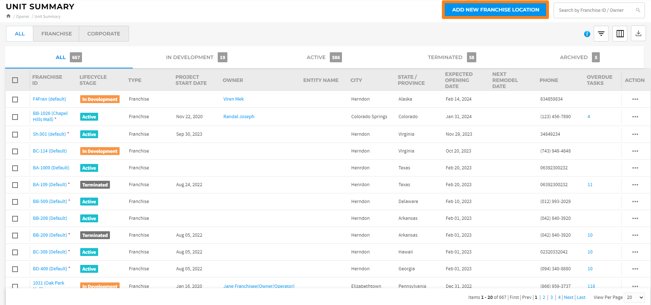Open the BD-409 (Default) franchise link
Viewport: 651px width, 305px height.
[x=50, y=269]
